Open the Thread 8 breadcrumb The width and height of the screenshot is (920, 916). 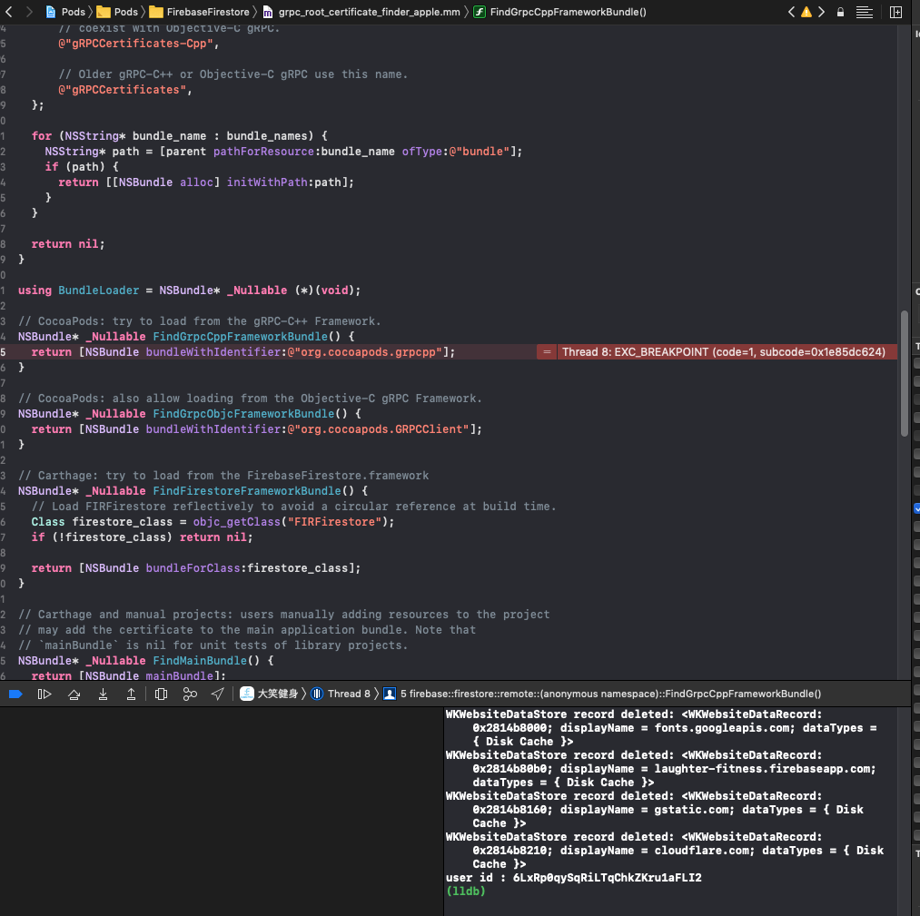pyautogui.click(x=341, y=694)
